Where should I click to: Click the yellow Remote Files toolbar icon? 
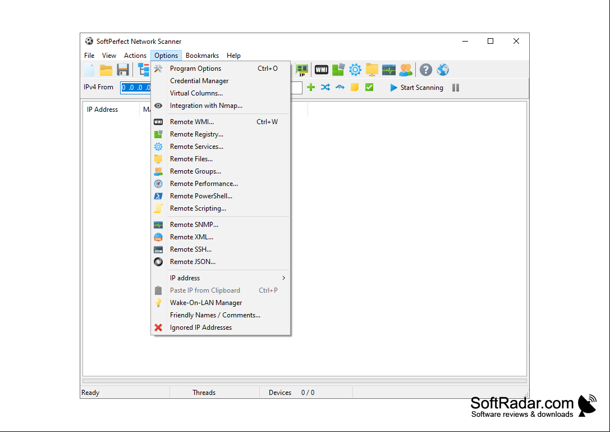tap(371, 70)
